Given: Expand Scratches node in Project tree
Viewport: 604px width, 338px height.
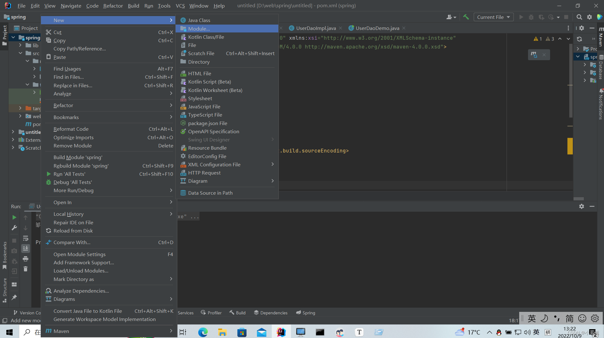Looking at the screenshot, I should tap(13, 147).
